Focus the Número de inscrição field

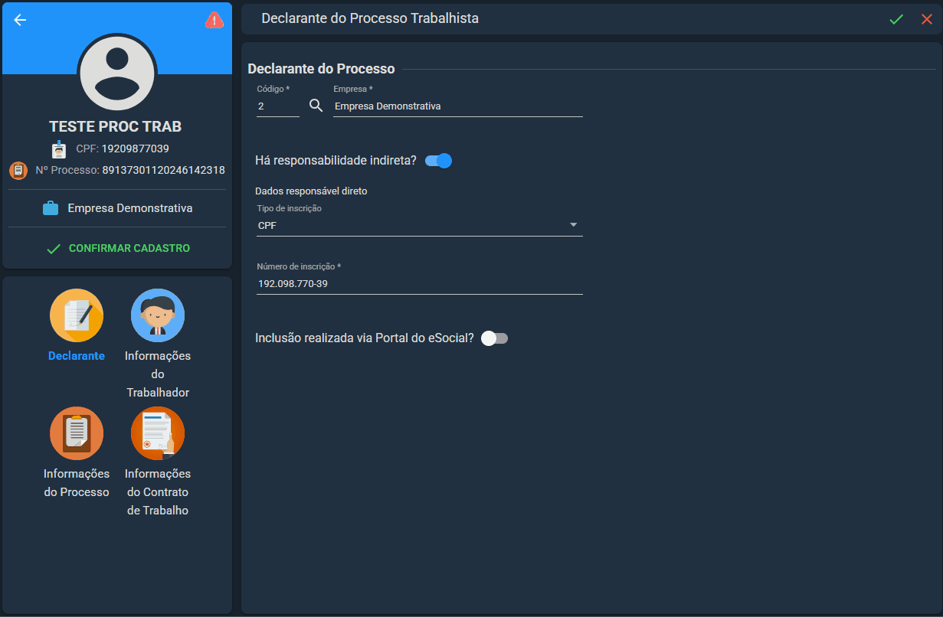coord(420,283)
